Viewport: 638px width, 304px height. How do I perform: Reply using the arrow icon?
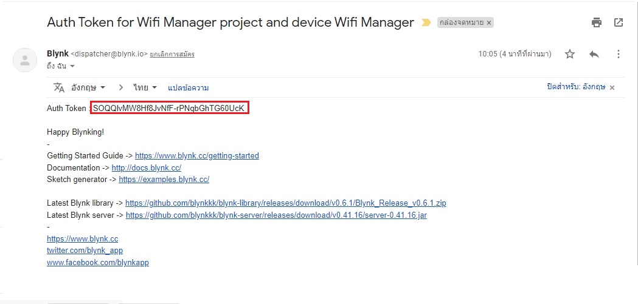(x=594, y=54)
